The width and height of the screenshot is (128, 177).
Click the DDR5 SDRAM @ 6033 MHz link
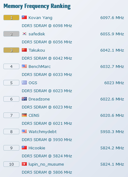pyautogui.click(x=47, y=74)
